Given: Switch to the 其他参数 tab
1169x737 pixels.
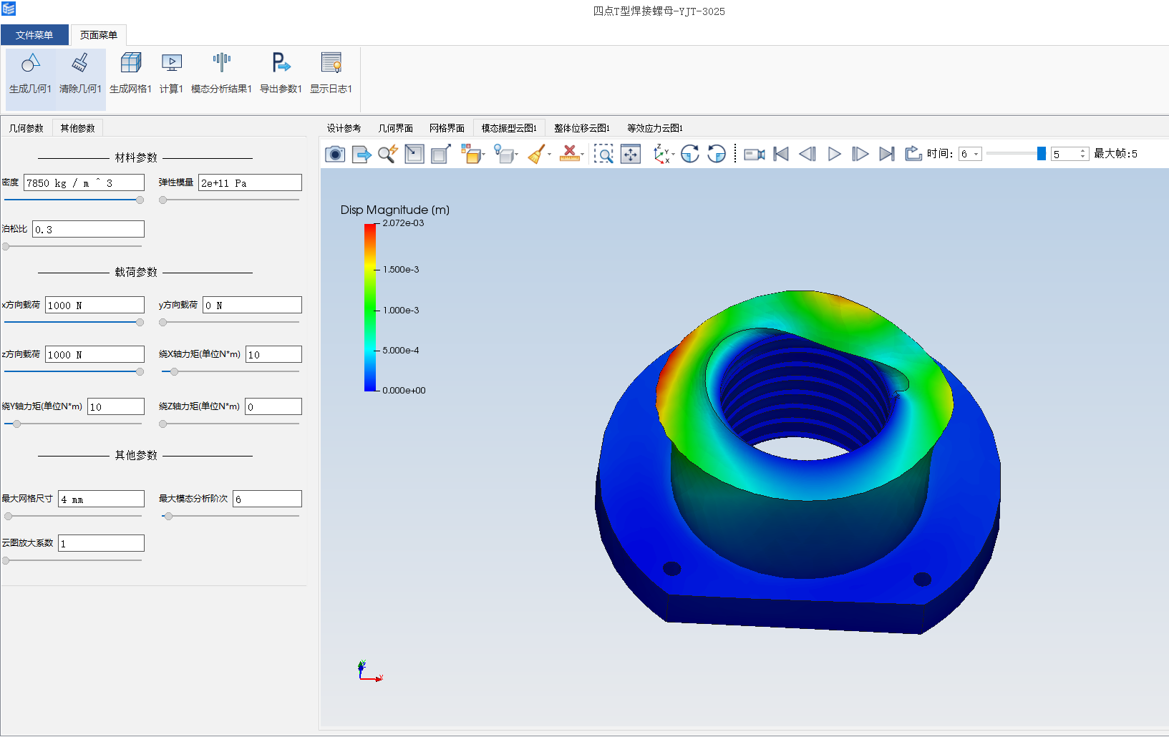Looking at the screenshot, I should pyautogui.click(x=78, y=128).
